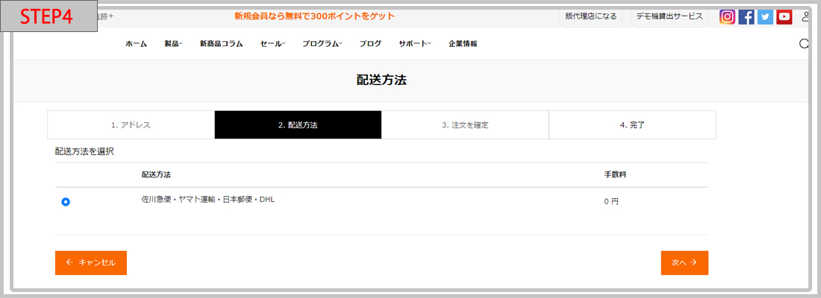Expand the セール dropdown menu
This screenshot has width=821, height=298.
(x=272, y=44)
